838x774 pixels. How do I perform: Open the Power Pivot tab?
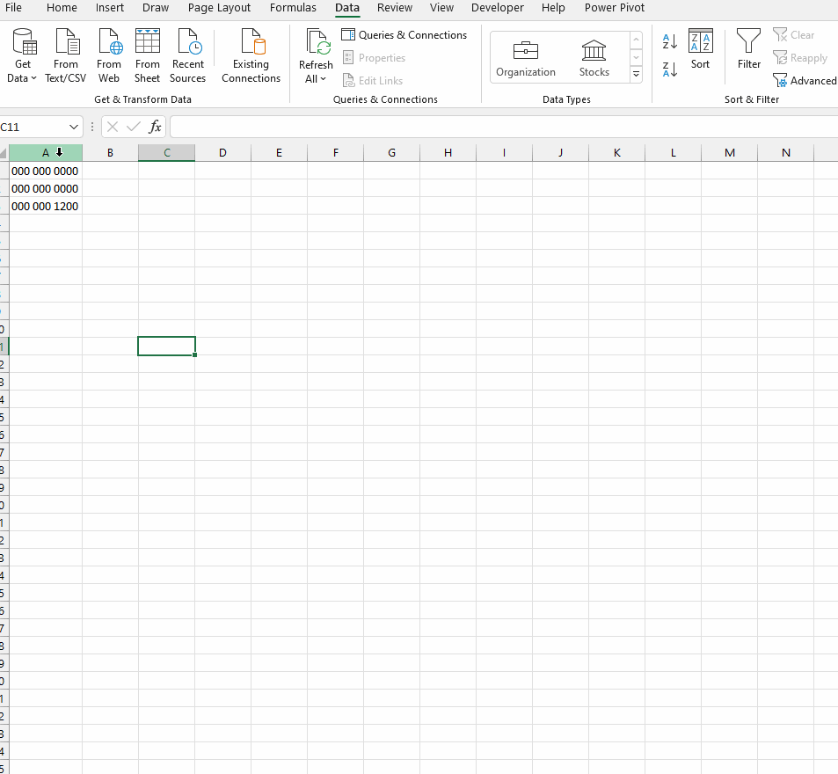coord(614,8)
